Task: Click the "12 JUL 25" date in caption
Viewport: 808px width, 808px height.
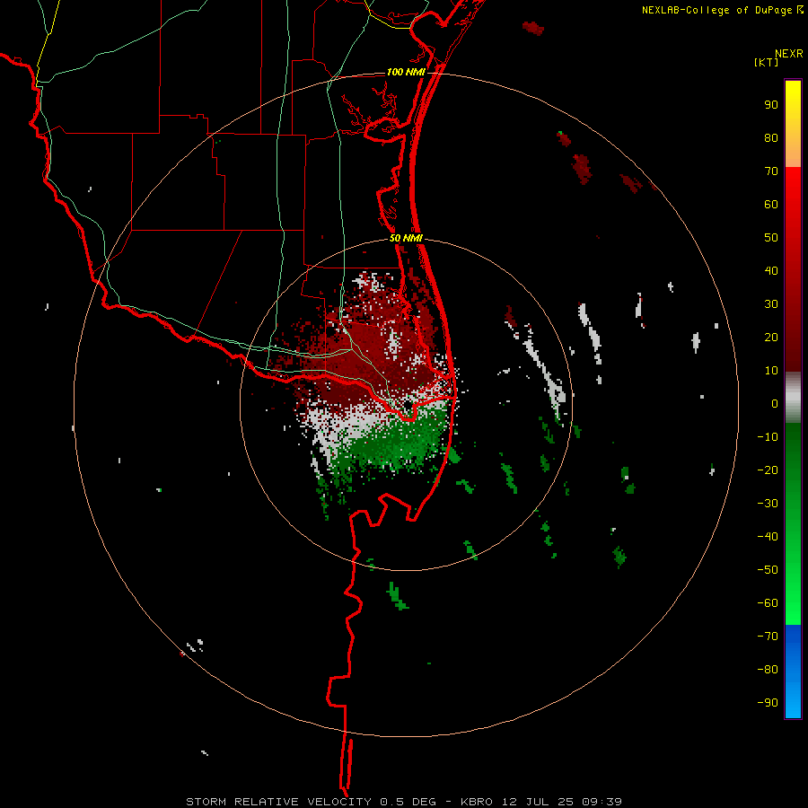Action: coord(538,802)
